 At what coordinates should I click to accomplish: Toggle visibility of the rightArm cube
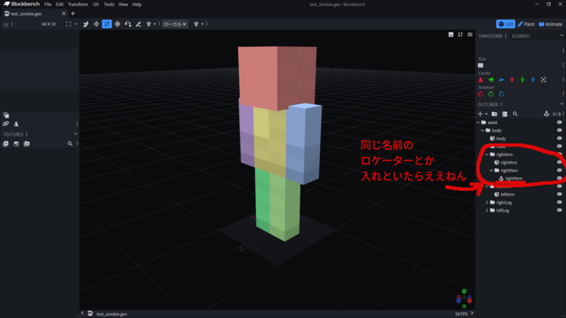tap(559, 162)
